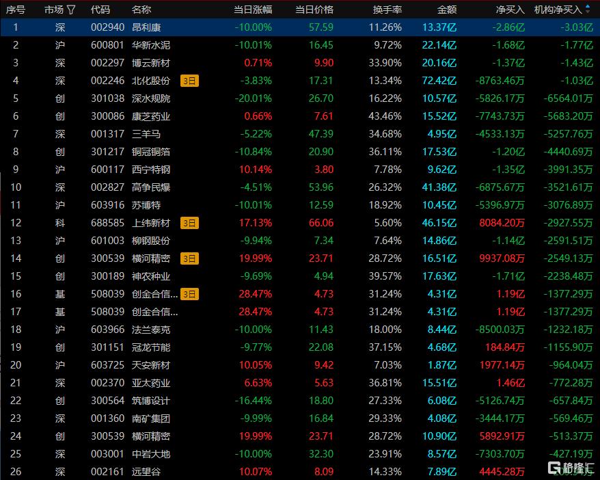Click stock name 冠龙节能
600x480 pixels.
pos(151,347)
